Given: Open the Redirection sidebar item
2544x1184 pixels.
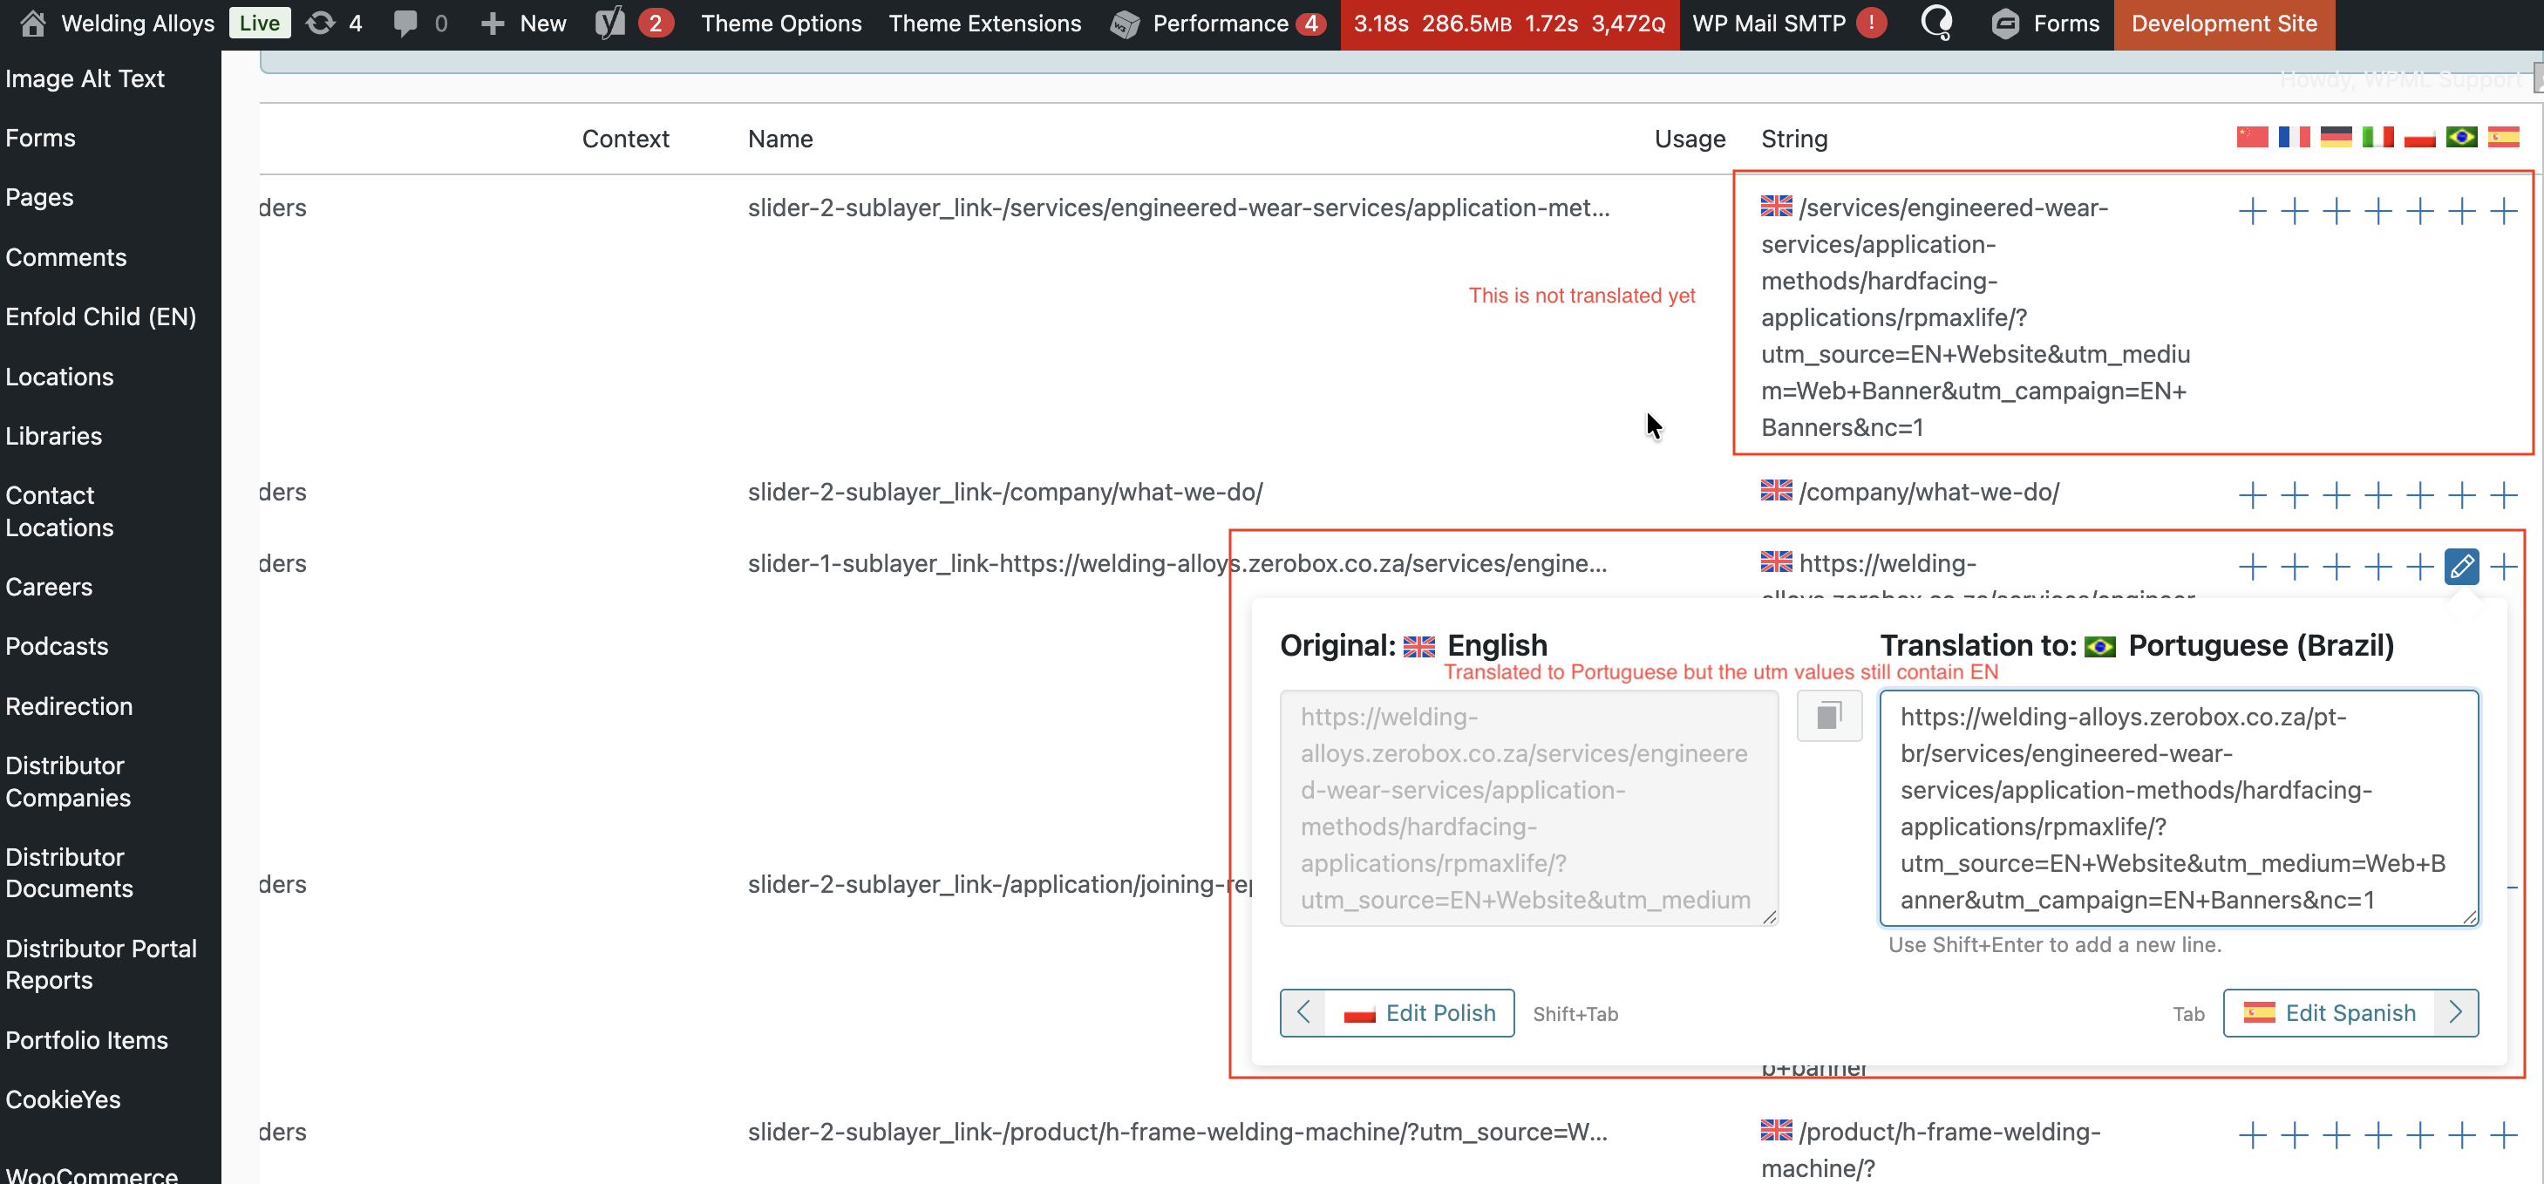Looking at the screenshot, I should [x=68, y=706].
